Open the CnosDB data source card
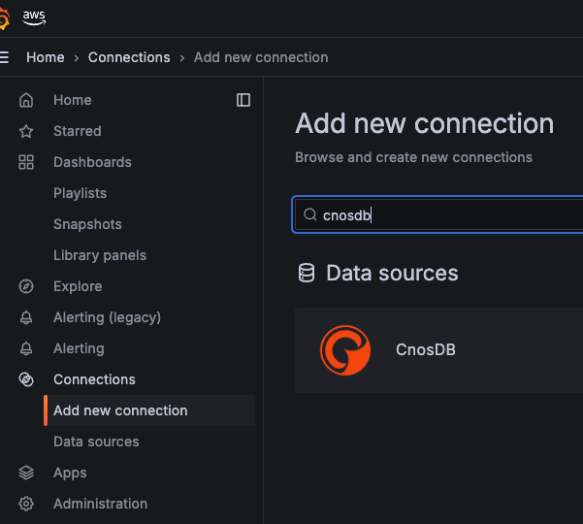 438,349
